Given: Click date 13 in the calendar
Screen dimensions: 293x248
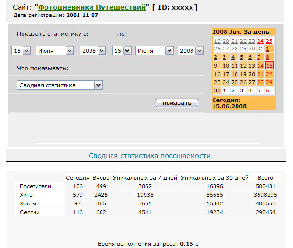Looking at the screenshot, I should (x=252, y=66).
